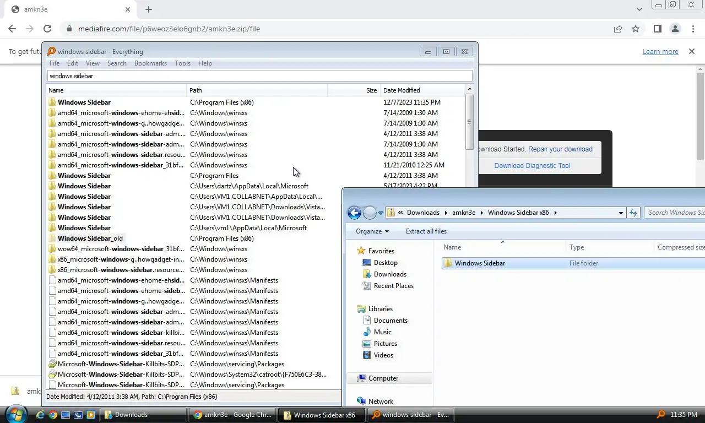
Task: Click Explorer Search Windows Sidebar box
Action: (675, 213)
